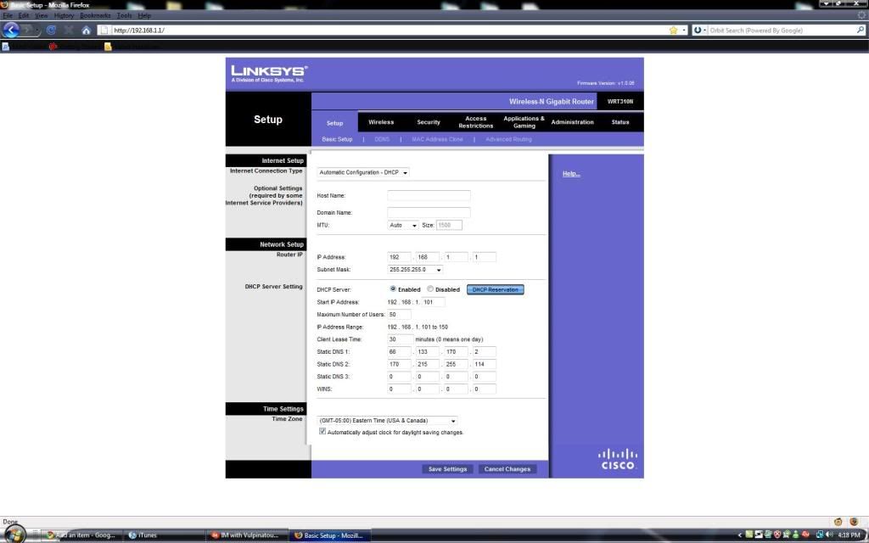Image resolution: width=869 pixels, height=543 pixels.
Task: Open the Tools menu
Action: (x=124, y=15)
